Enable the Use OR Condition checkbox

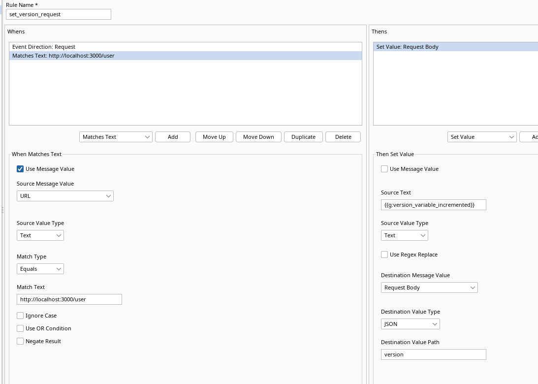click(x=20, y=328)
